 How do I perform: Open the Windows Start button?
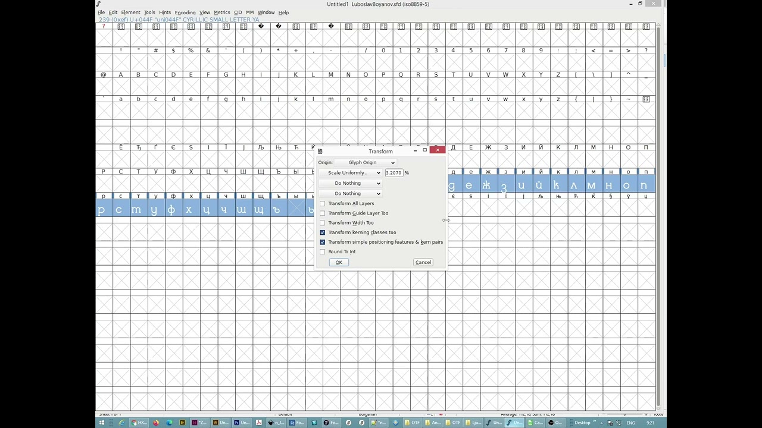point(101,423)
